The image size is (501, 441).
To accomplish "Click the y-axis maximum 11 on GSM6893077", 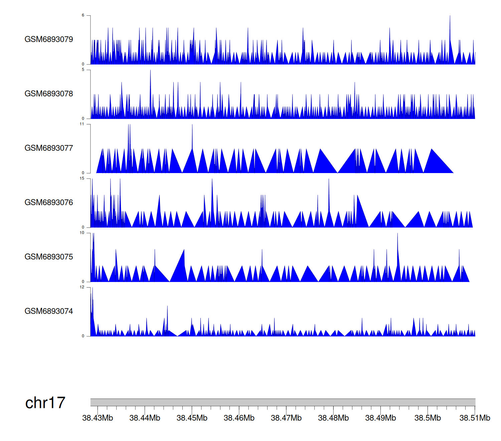I will tap(82, 124).
